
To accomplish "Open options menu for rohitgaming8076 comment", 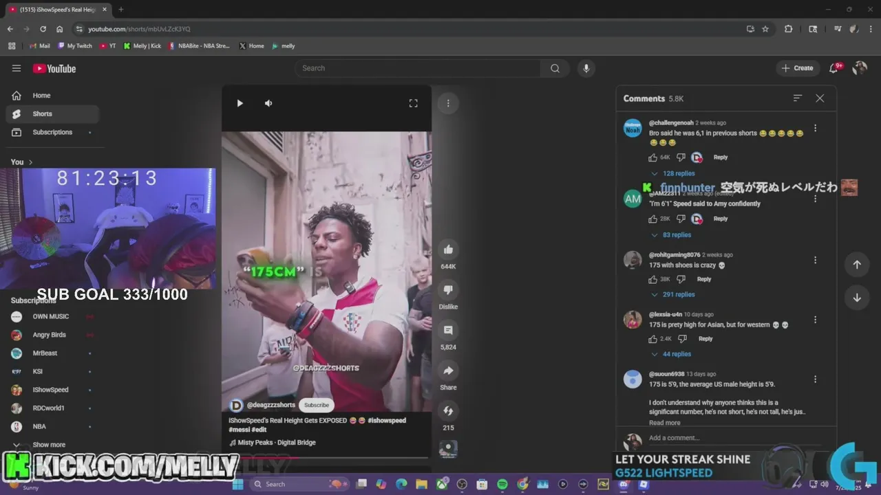I will [x=815, y=261].
